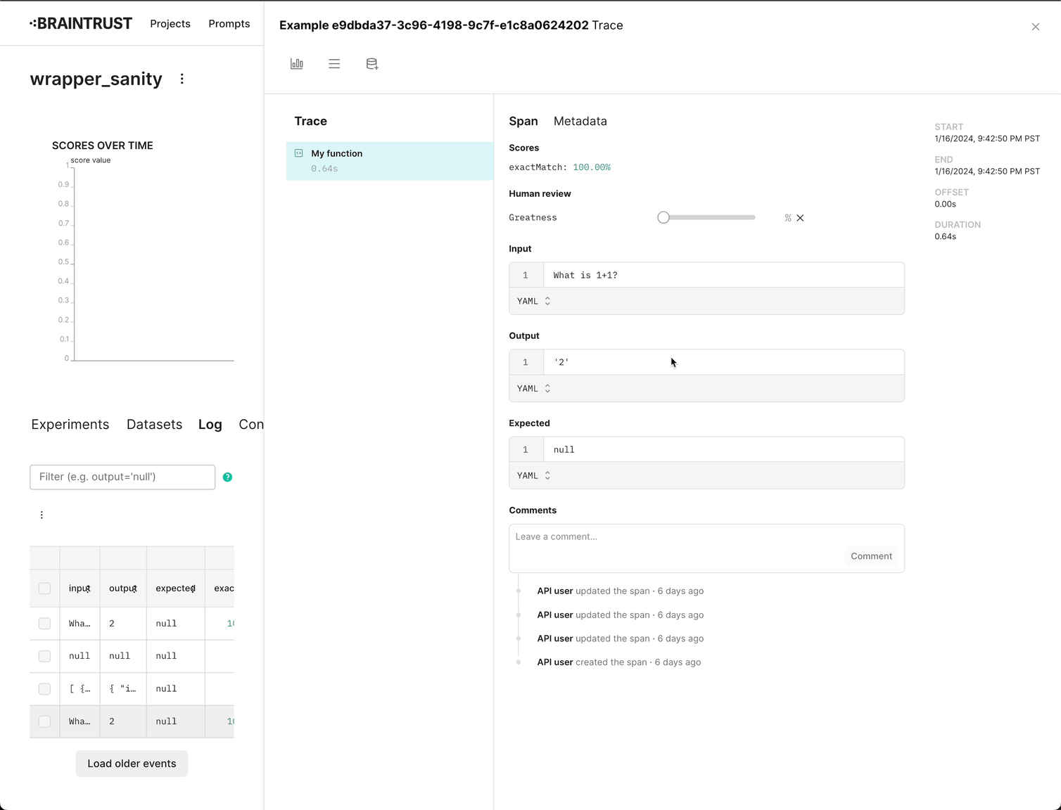Click the bar chart icon in trace toolbar
This screenshot has height=810, width=1061.
(x=297, y=64)
